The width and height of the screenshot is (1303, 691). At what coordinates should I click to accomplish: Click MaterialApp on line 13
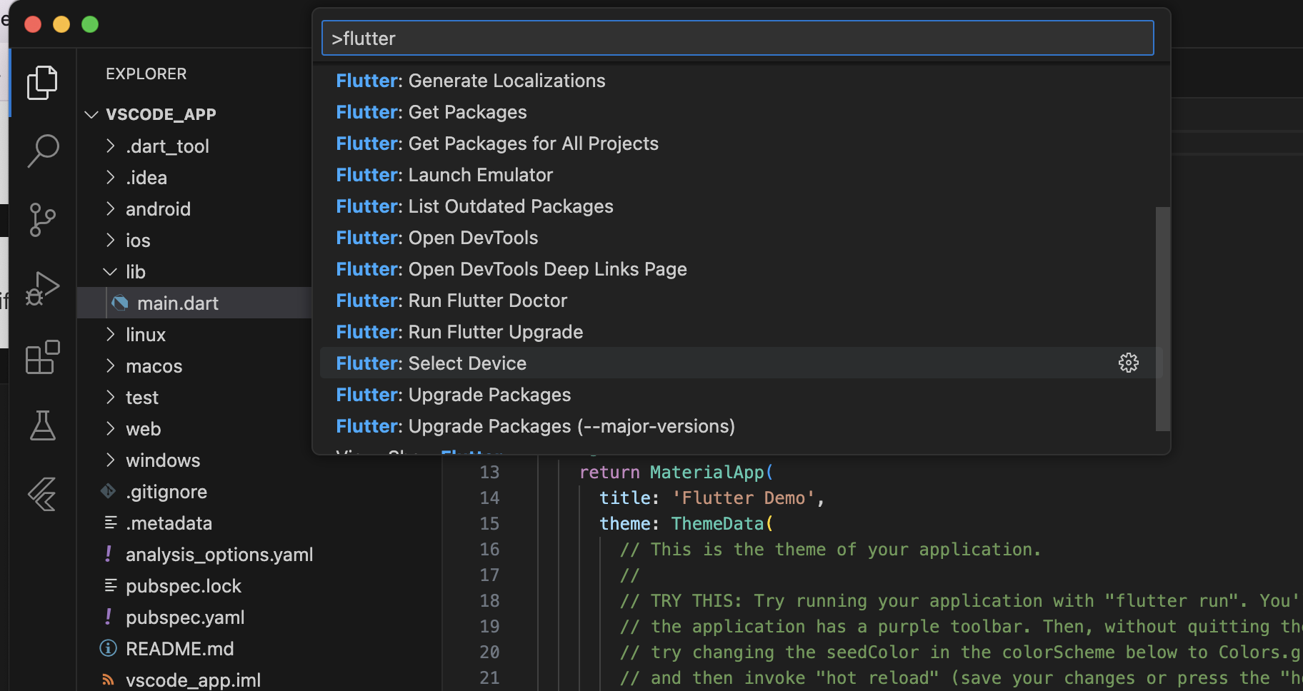(707, 473)
